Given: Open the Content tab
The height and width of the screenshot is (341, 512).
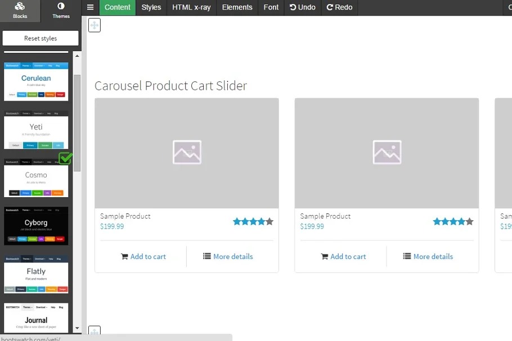Looking at the screenshot, I should coord(118,7).
